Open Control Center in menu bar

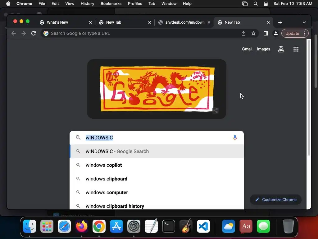tap(266, 4)
